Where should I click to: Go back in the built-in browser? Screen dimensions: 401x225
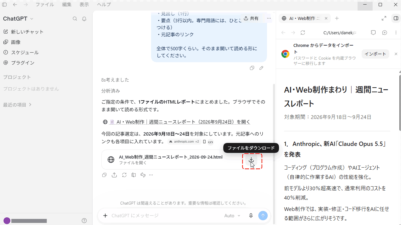point(283,33)
